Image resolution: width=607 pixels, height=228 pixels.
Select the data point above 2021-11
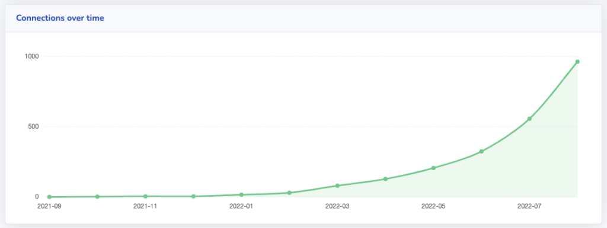(x=145, y=196)
